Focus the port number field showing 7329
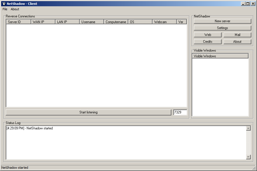This screenshot has height=171, width=257. click(x=180, y=112)
